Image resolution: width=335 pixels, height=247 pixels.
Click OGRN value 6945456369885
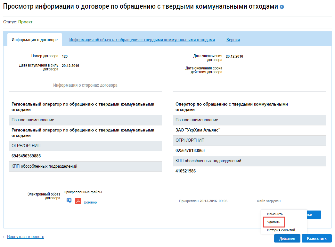[26, 156]
